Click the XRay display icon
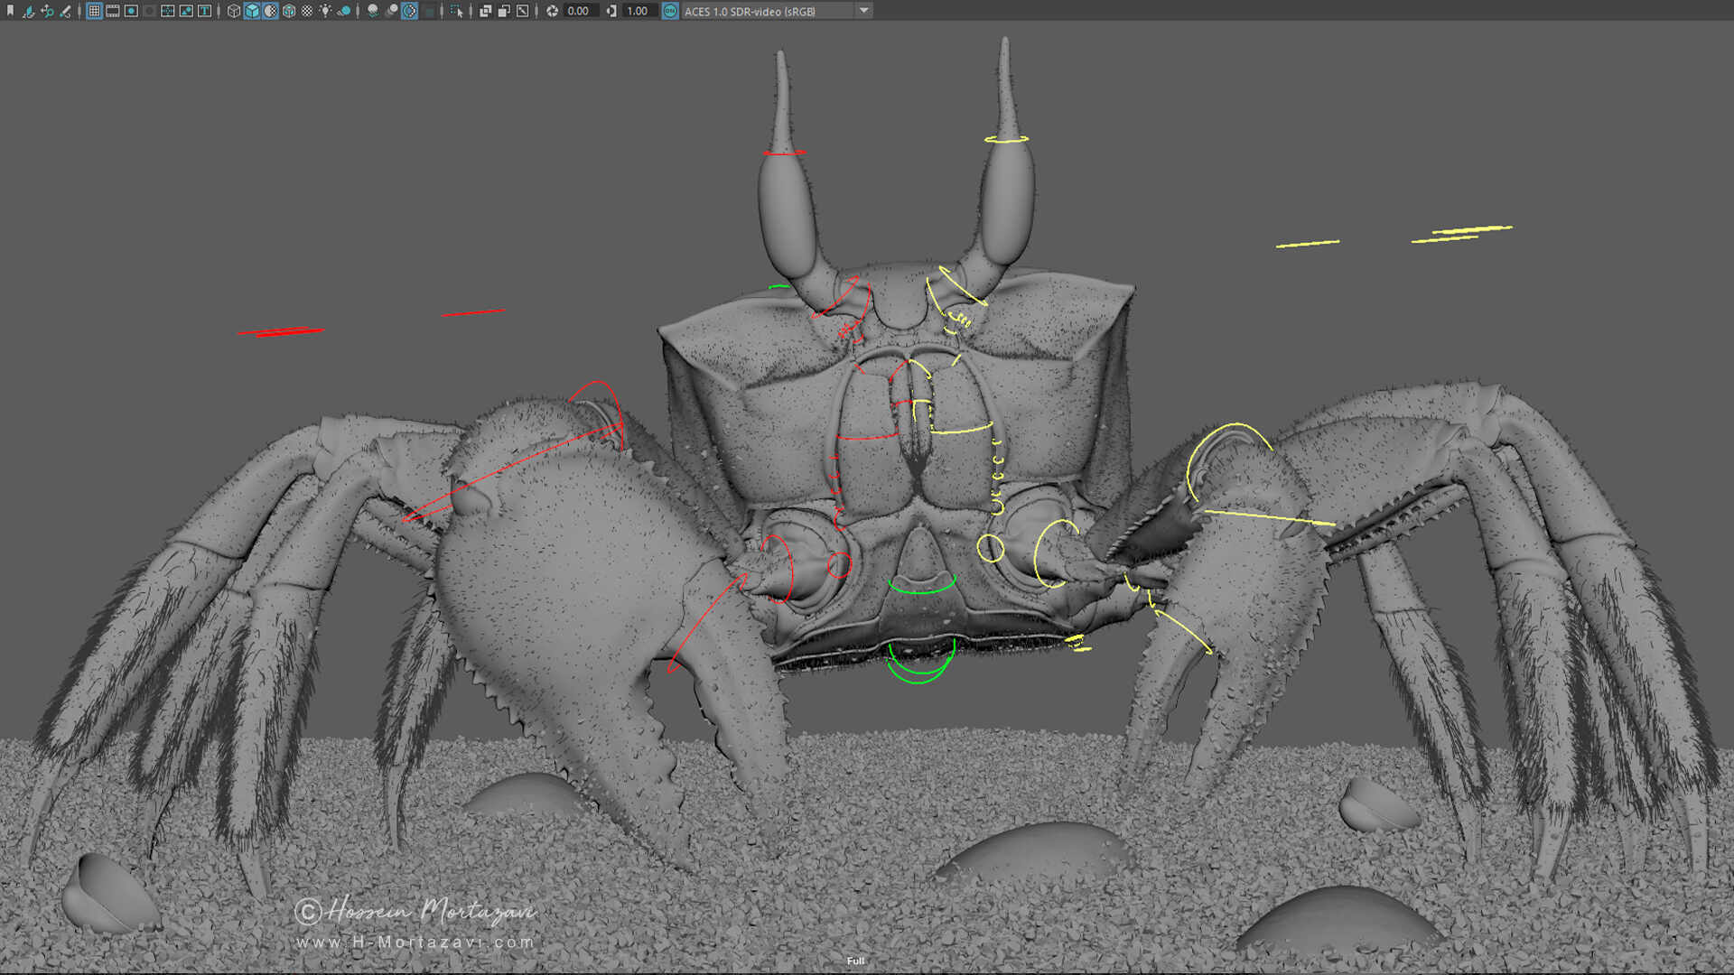 tap(485, 11)
